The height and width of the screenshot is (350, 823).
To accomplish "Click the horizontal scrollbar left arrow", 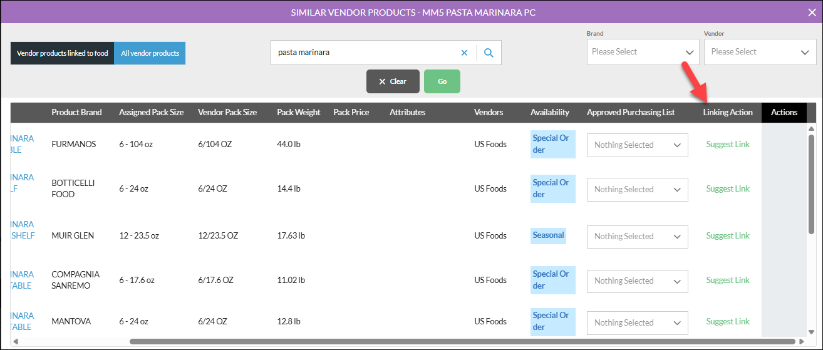I will (14, 342).
